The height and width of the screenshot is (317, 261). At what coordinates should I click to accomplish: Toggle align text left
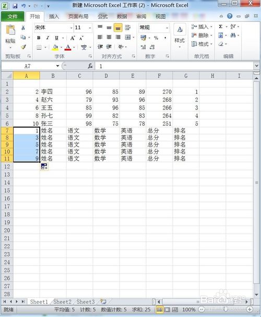coord(100,37)
